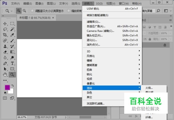Image resolution: width=174 pixels, height=120 pixels.
Task: Select the Path Selection tool
Action: click(5, 69)
